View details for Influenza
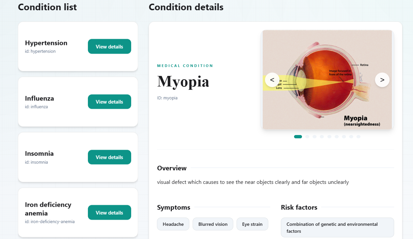 point(109,102)
